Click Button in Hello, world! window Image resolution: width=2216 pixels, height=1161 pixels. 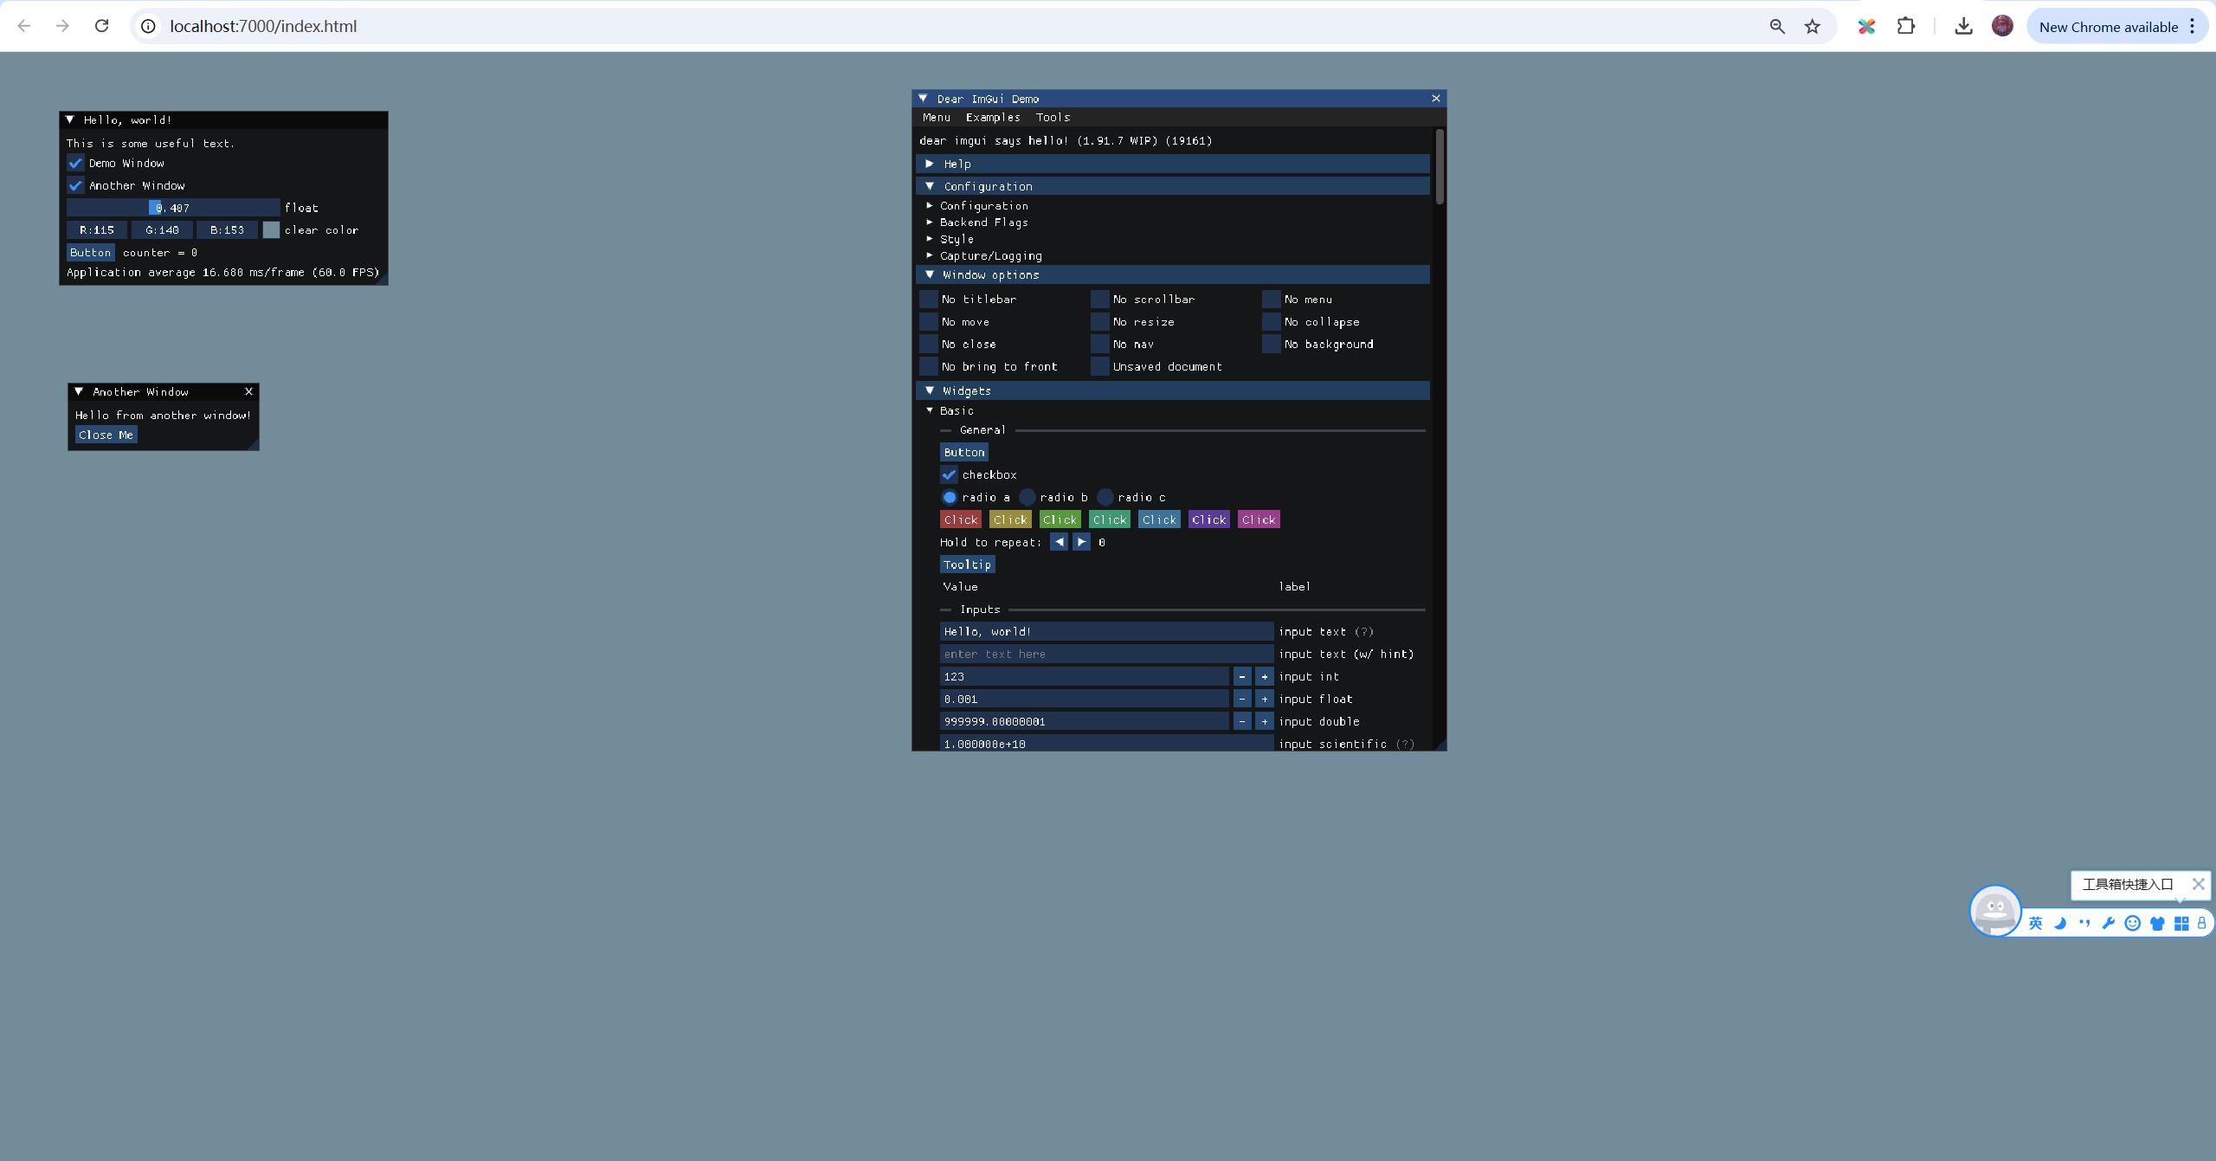[x=90, y=252]
